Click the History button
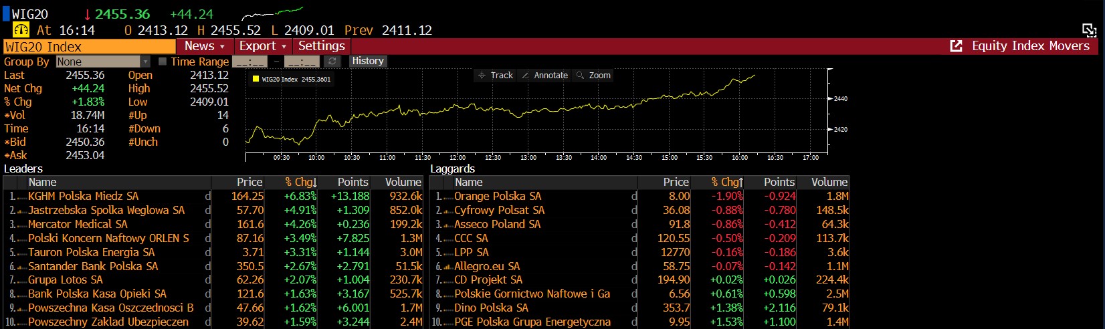 (x=368, y=61)
